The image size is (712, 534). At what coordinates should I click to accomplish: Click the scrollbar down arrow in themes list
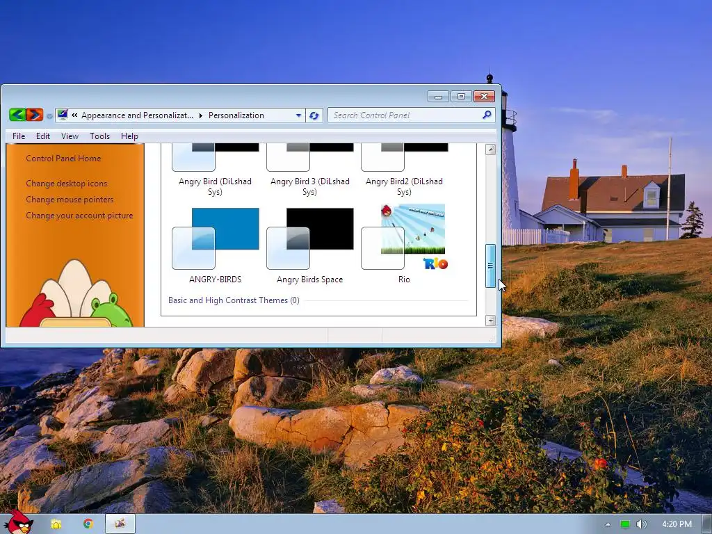(x=490, y=320)
